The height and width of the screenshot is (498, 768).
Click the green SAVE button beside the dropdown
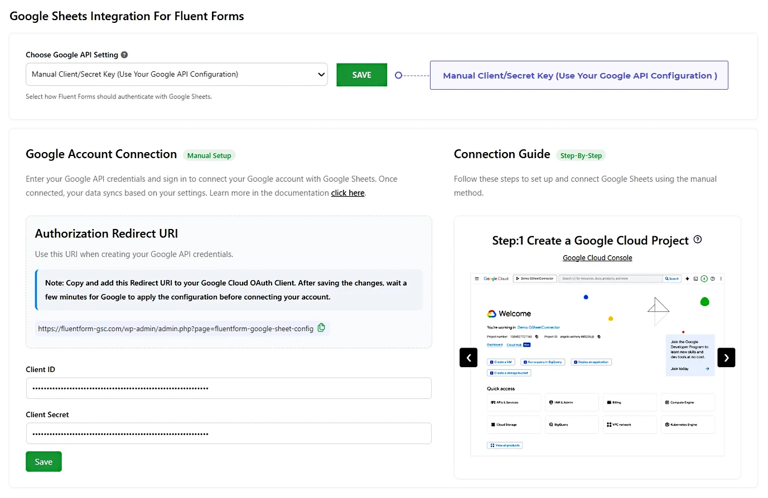click(x=361, y=75)
